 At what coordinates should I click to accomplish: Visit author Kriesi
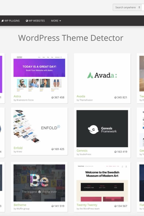click(19, 152)
